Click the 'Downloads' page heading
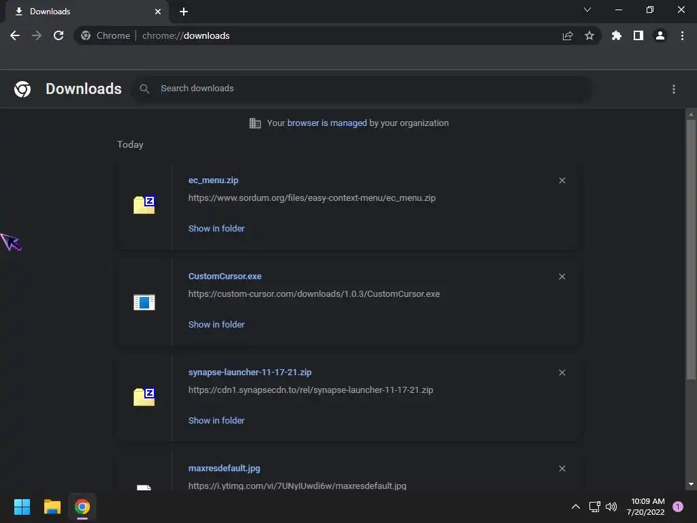The width and height of the screenshot is (697, 523). [84, 89]
